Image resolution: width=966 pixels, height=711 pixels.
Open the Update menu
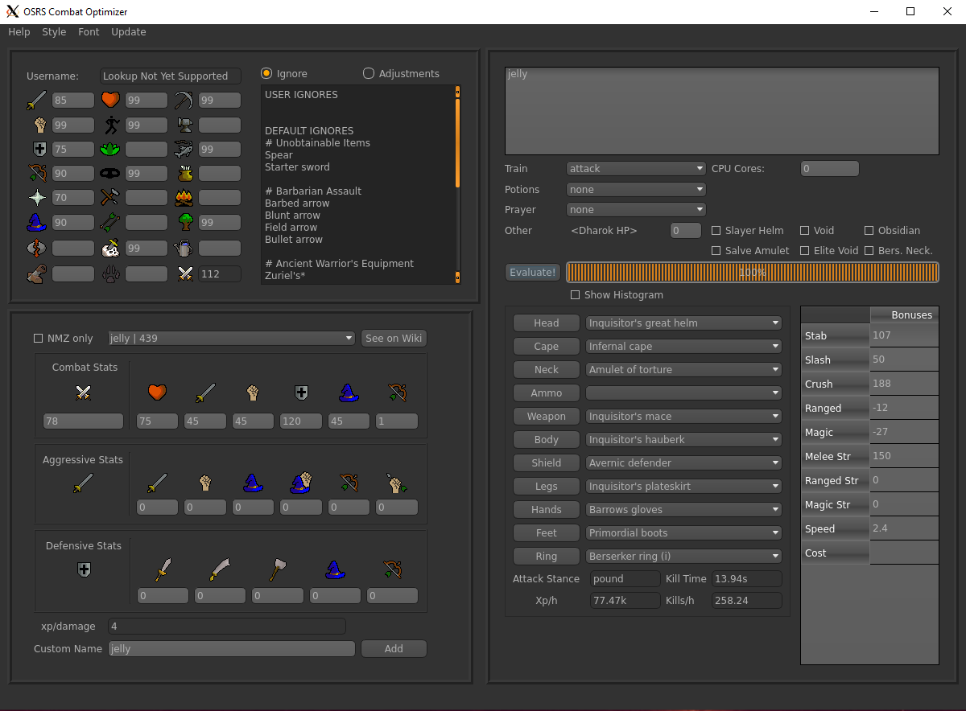tap(129, 32)
